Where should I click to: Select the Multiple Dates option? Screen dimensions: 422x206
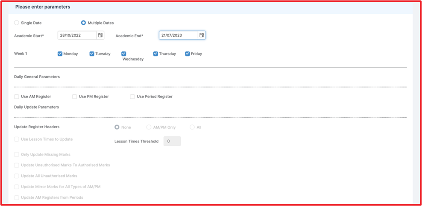pos(83,23)
